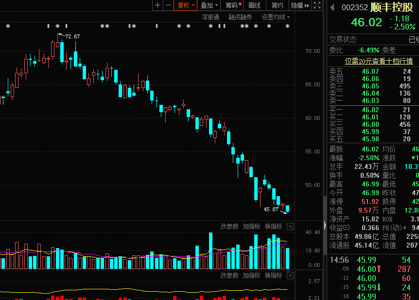Click the 70.00 price axis label
Viewport: 419px width, 300px height.
pos(313,51)
